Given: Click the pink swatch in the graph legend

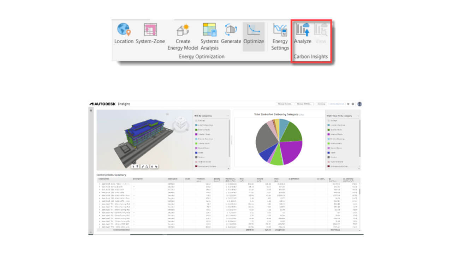Looking at the screenshot, I should pos(328,162).
